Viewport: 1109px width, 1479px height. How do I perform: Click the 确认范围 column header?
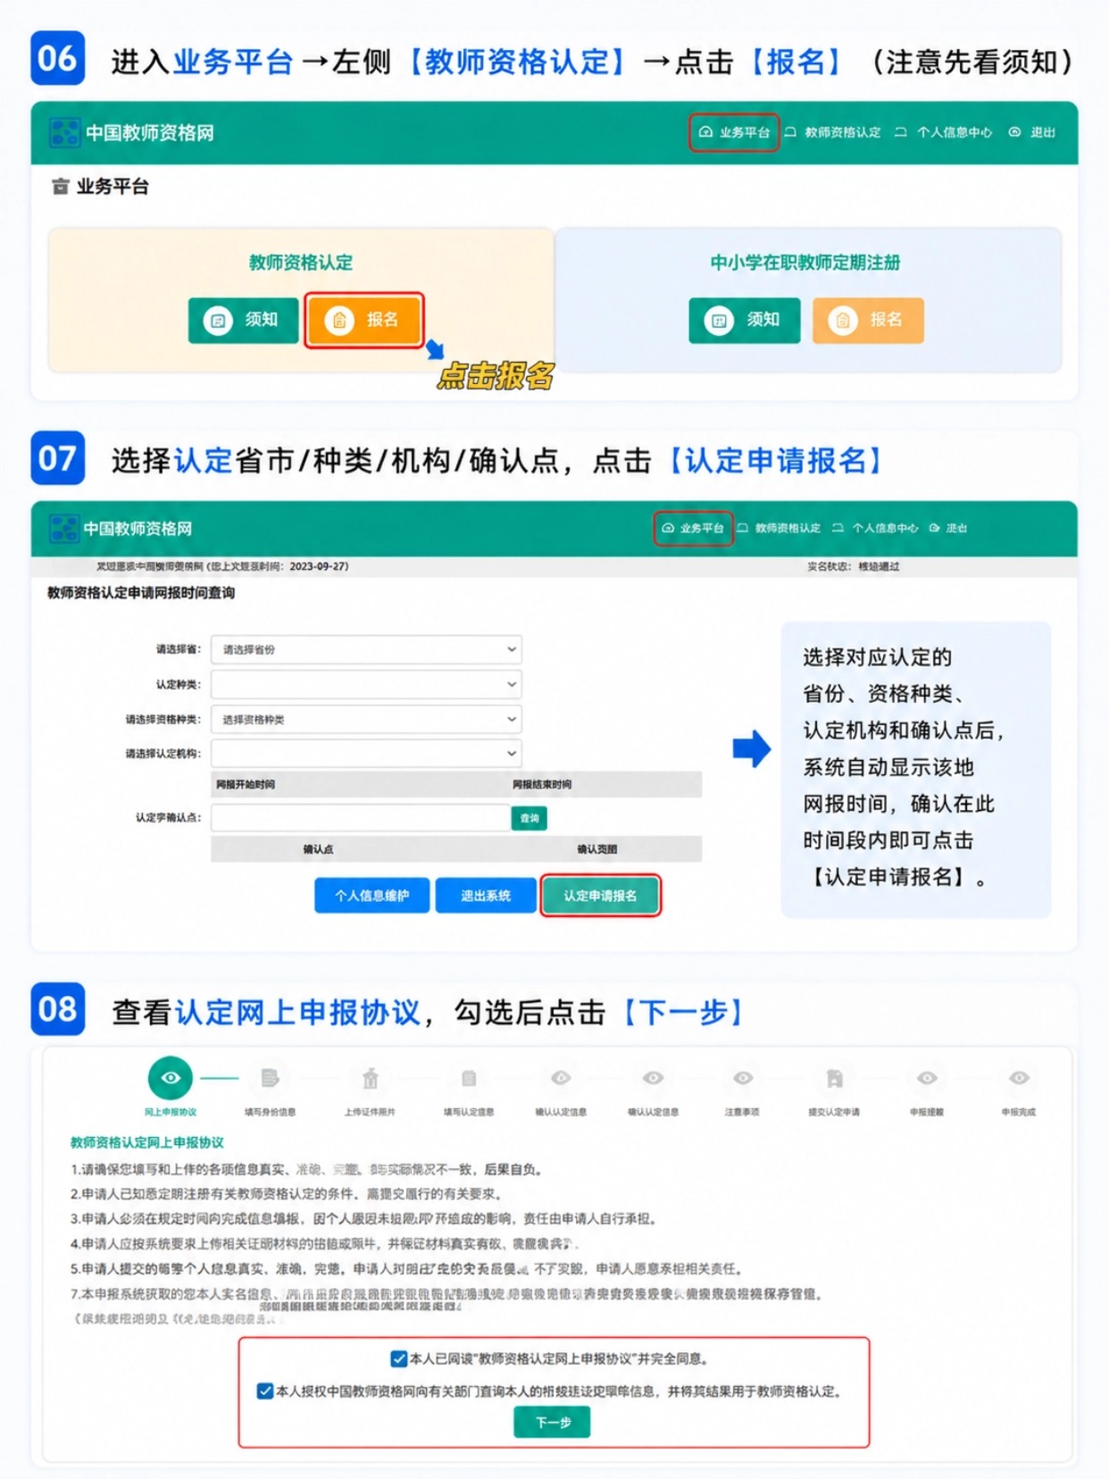point(596,848)
